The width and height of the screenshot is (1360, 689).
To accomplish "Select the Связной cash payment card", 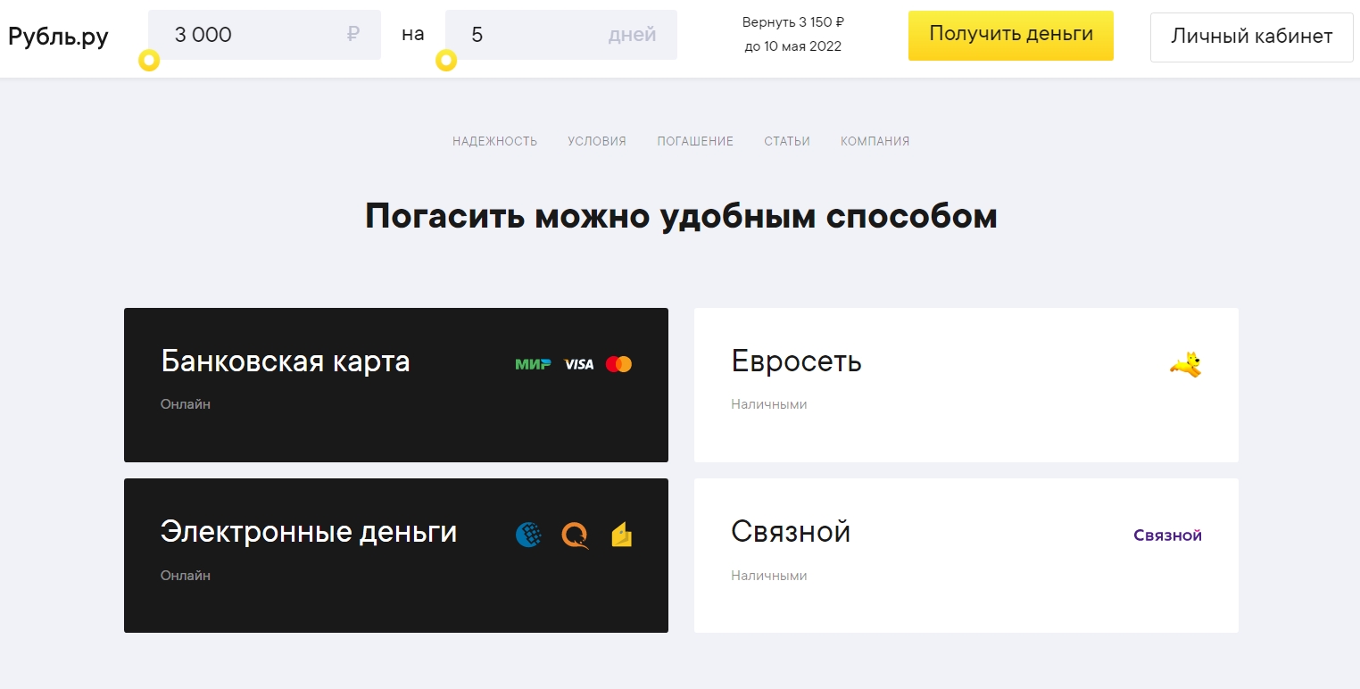I will 966,555.
